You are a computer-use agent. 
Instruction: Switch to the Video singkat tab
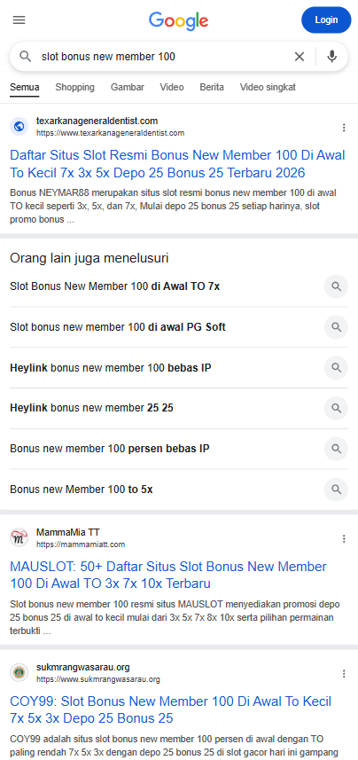tap(268, 87)
